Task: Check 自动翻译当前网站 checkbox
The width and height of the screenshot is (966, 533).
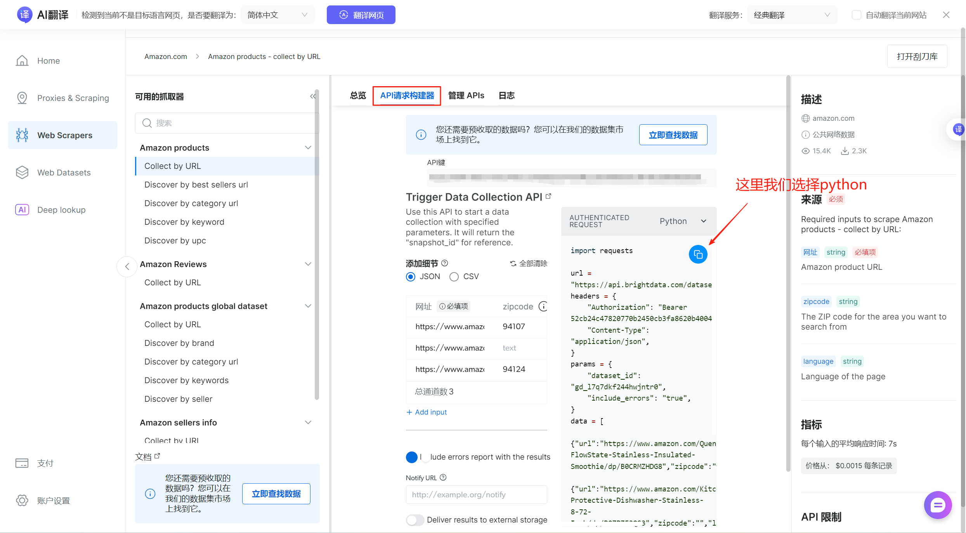Action: 856,15
